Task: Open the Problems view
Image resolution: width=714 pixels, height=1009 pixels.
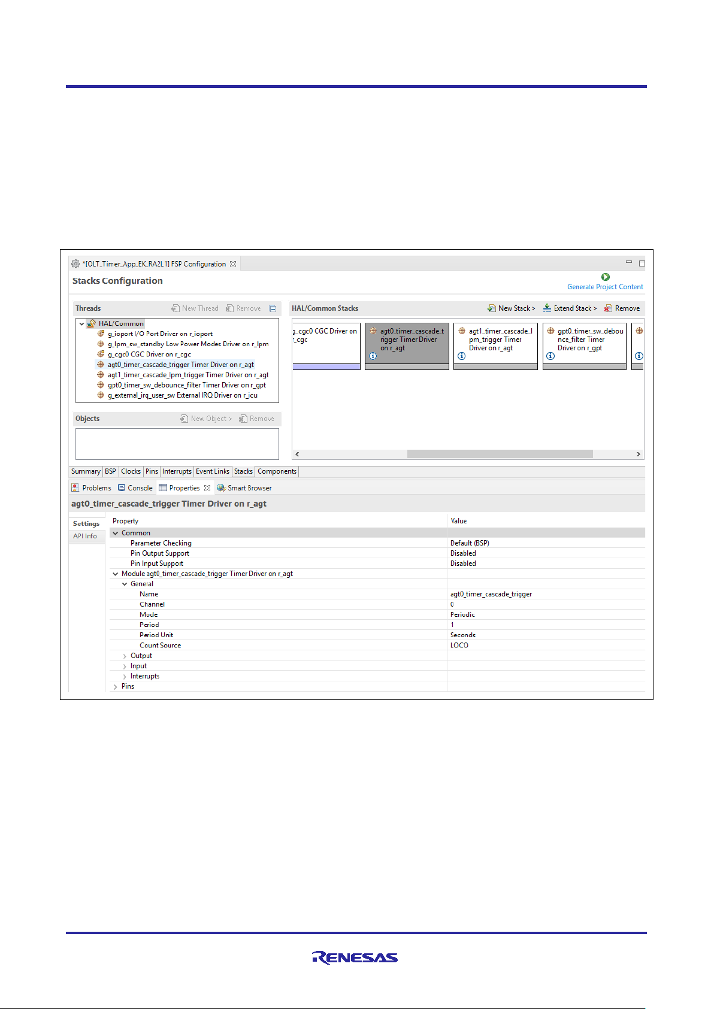Action: (92, 488)
